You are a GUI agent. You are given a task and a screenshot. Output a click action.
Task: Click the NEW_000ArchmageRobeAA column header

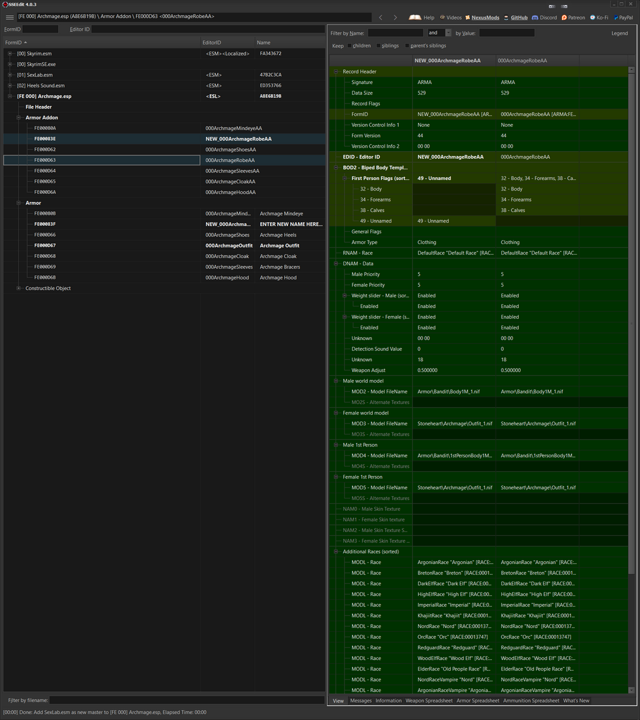pos(454,61)
